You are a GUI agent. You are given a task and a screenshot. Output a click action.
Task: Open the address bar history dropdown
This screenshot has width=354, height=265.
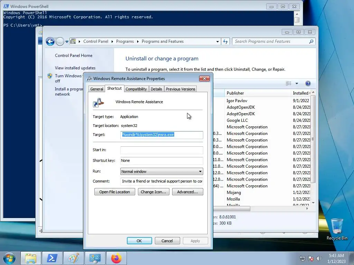pyautogui.click(x=217, y=41)
